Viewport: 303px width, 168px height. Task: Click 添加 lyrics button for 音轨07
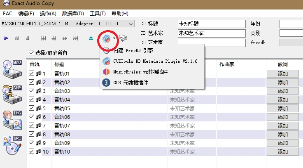[x=283, y=126]
